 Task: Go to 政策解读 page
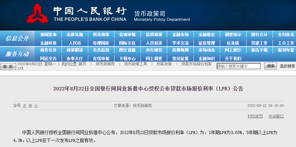75,50
